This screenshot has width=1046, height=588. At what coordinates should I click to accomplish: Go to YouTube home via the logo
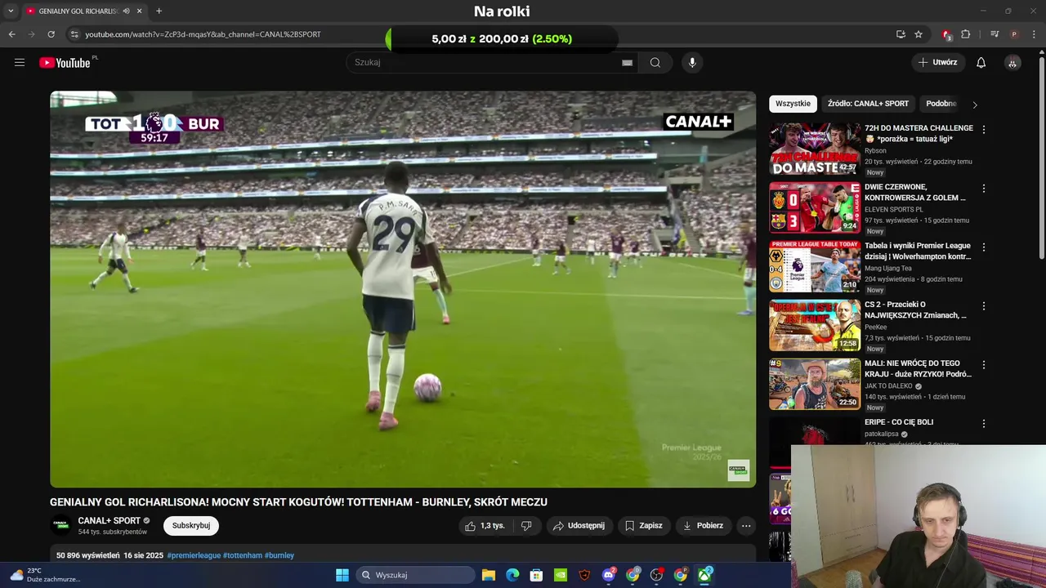click(x=65, y=63)
